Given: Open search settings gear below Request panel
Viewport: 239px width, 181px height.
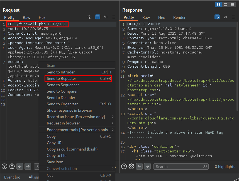Looking at the screenshot, I should point(12,166).
